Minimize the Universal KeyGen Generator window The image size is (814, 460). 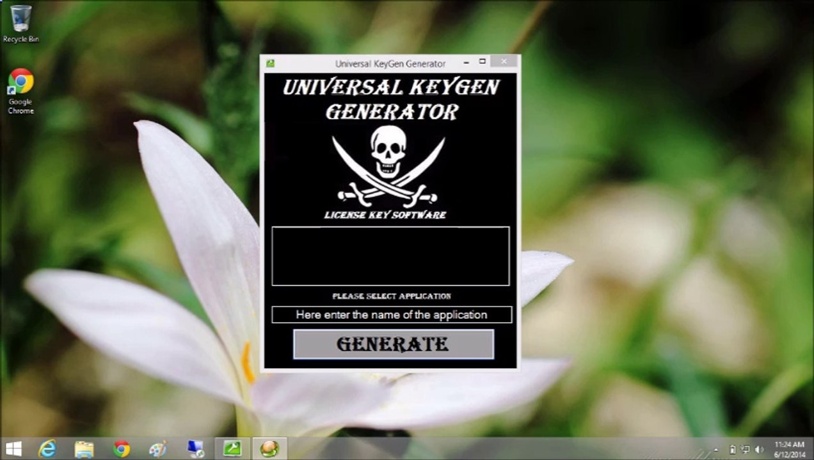467,62
